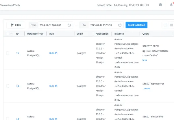Select the checkbox for row ID 14
Viewport: 174px width, 120px height.
[x=8, y=86]
